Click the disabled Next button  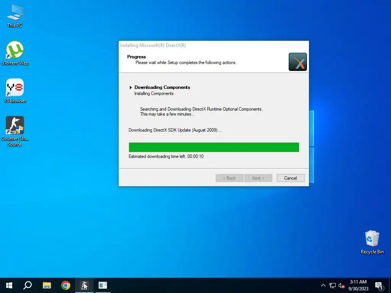pos(258,178)
